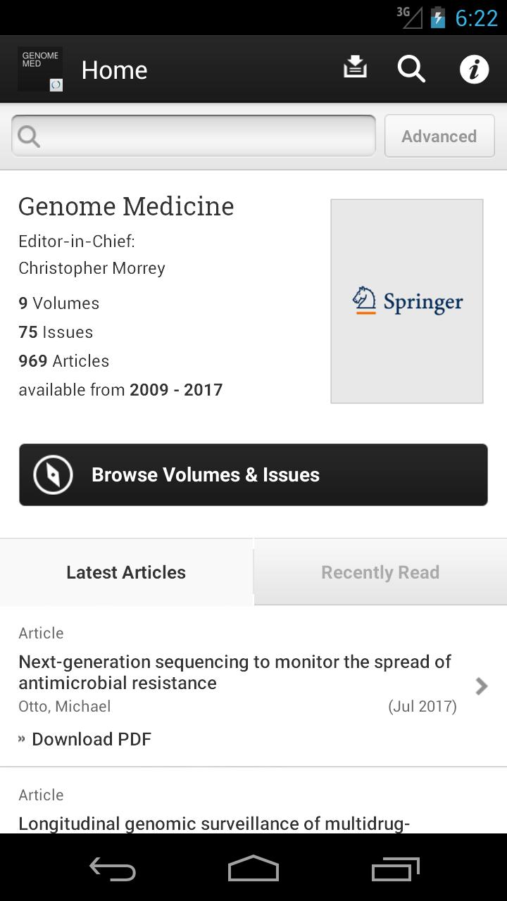Tap the Android Back navigation icon

pos(111,869)
